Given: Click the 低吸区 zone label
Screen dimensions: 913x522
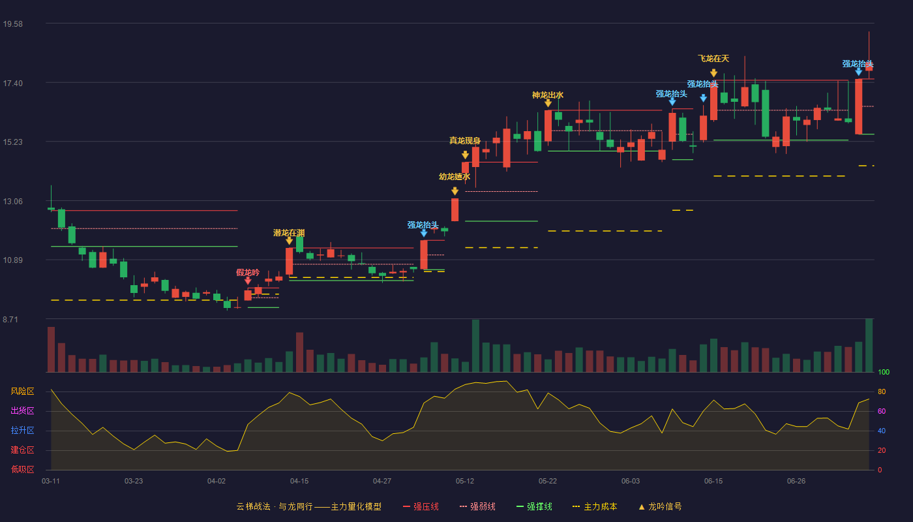Looking at the screenshot, I should tap(22, 469).
